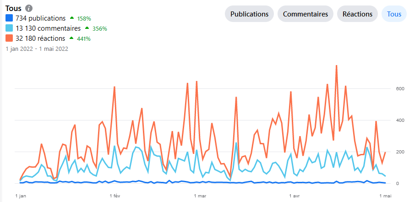Click the blue publications legend square

[x=9, y=18]
